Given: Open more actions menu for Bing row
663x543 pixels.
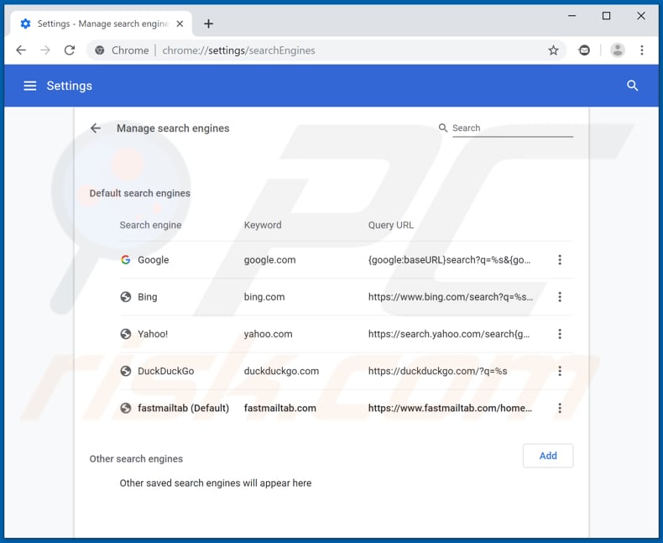Looking at the screenshot, I should (560, 297).
